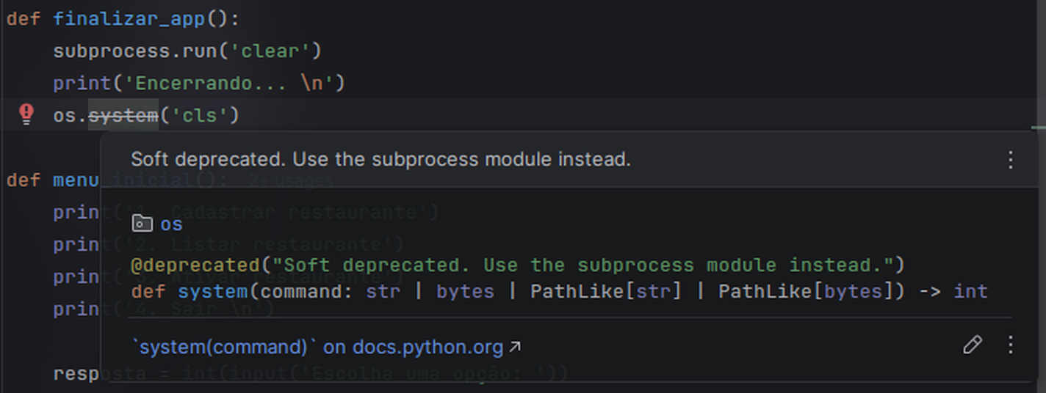Click the external link arrow after docs.python.org
Image resolution: width=1046 pixels, height=393 pixels.
coord(515,347)
